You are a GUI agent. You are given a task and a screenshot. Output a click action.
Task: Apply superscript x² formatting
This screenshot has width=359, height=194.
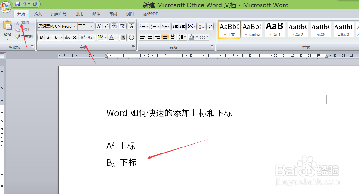(x=82, y=37)
